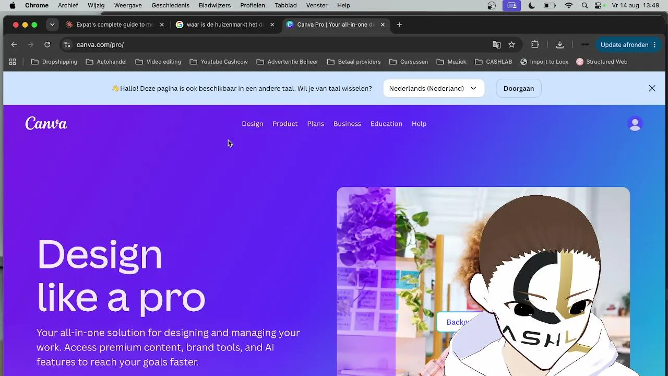Expand the Chrome tab search dropdown arrow
Screen dimensions: 668x376
pos(52,25)
